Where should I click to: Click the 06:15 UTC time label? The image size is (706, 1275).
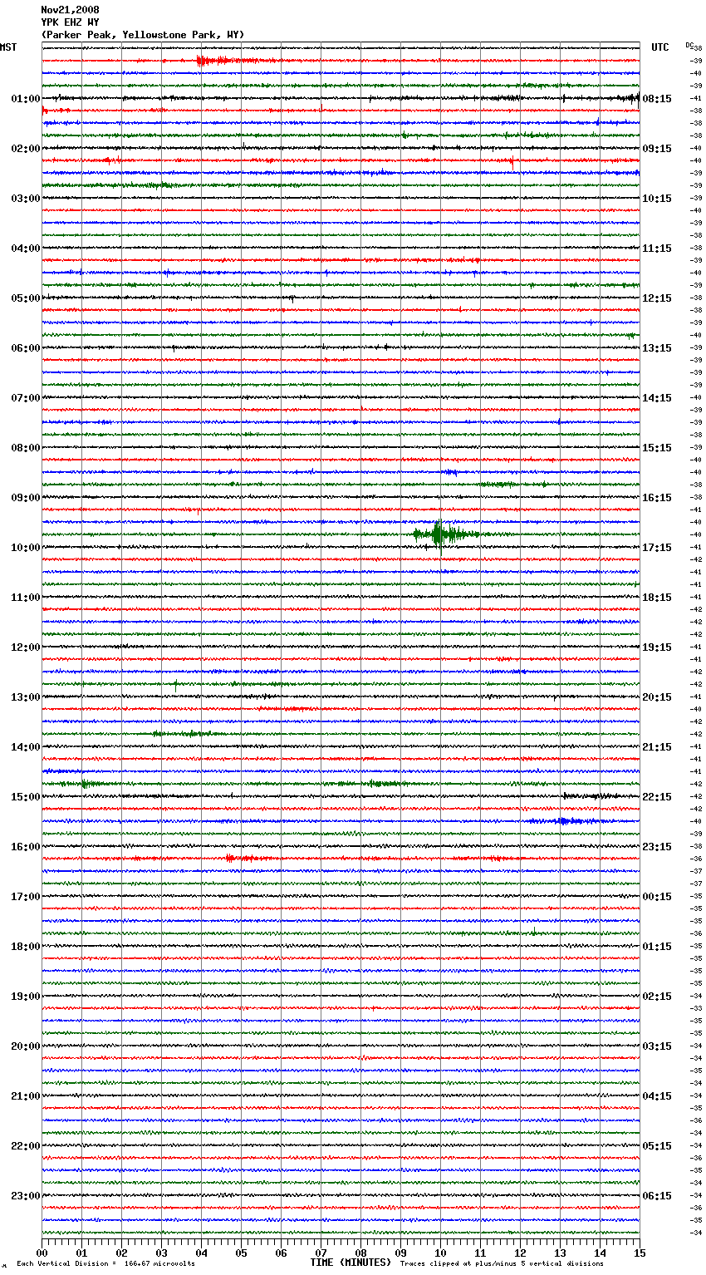click(x=657, y=1196)
